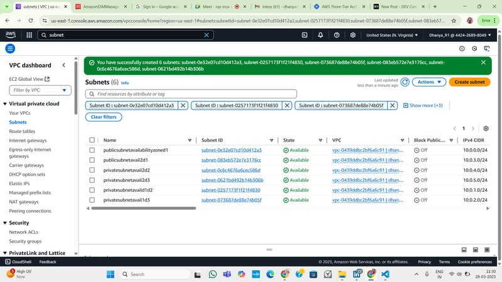Go to Security groups in sidebar
Image resolution: width=502 pixels, height=282 pixels.
click(25, 241)
